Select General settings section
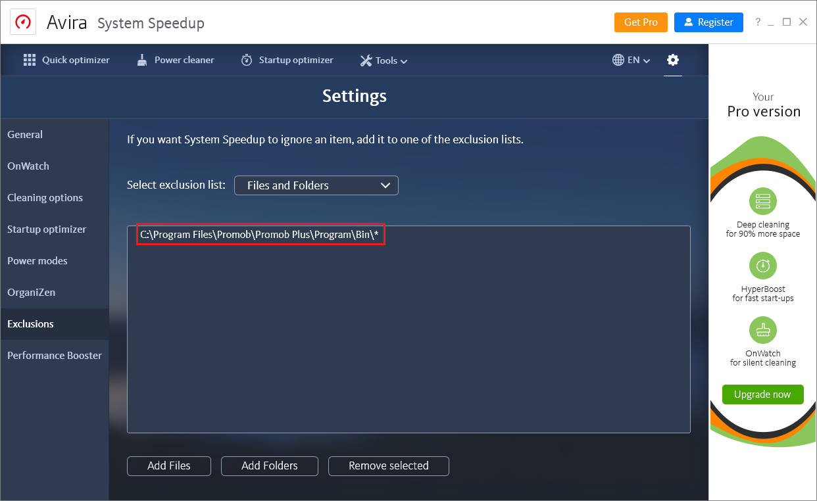The image size is (817, 501). [55, 135]
